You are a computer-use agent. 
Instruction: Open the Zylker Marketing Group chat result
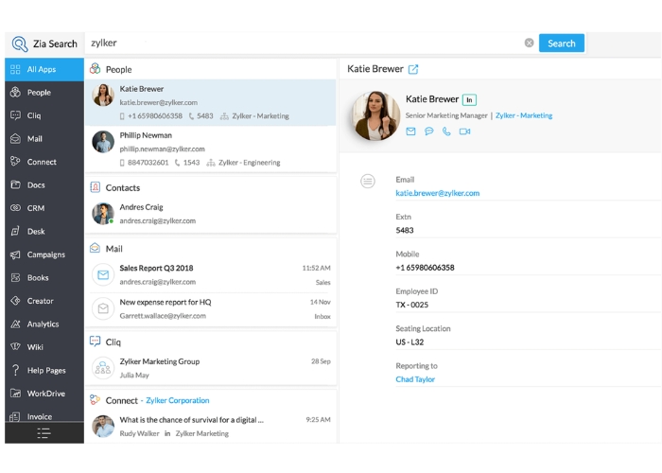[210, 368]
